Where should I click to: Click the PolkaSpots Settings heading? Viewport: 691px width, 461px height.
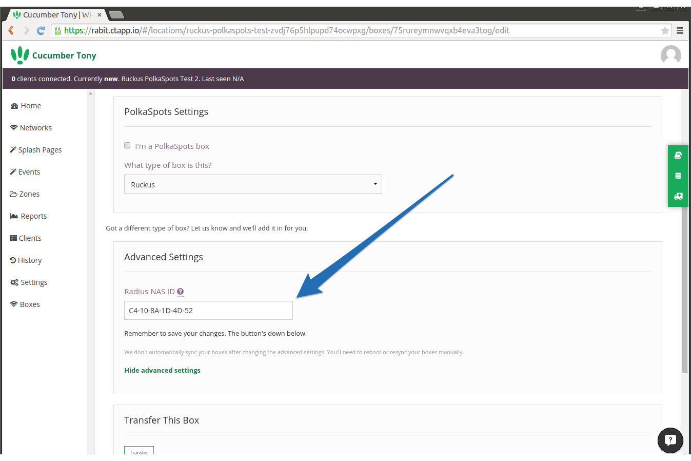(166, 112)
